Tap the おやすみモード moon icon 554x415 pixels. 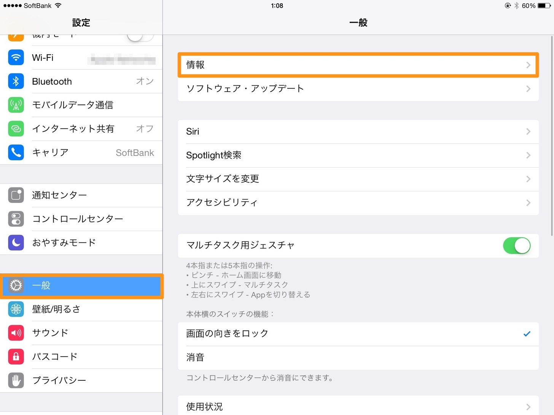tap(16, 242)
